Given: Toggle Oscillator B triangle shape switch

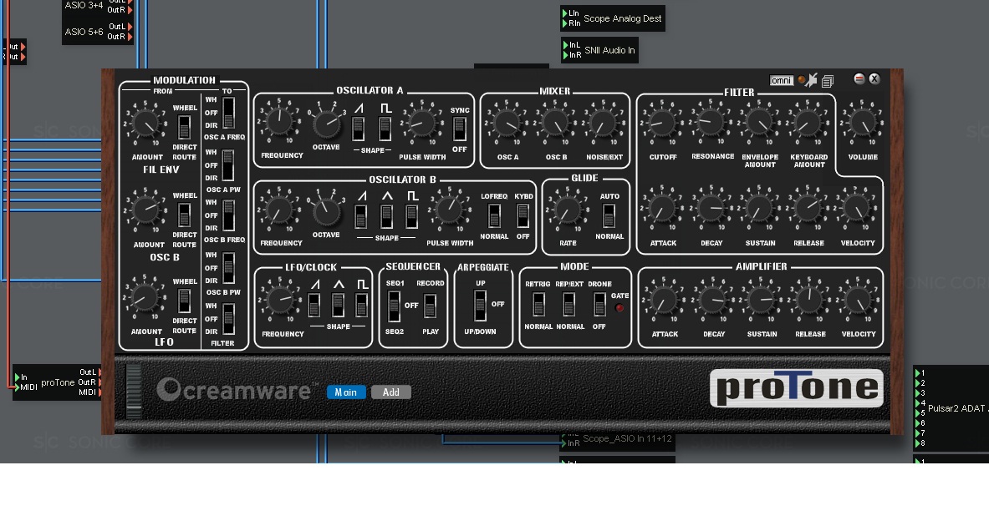Looking at the screenshot, I should click(386, 217).
